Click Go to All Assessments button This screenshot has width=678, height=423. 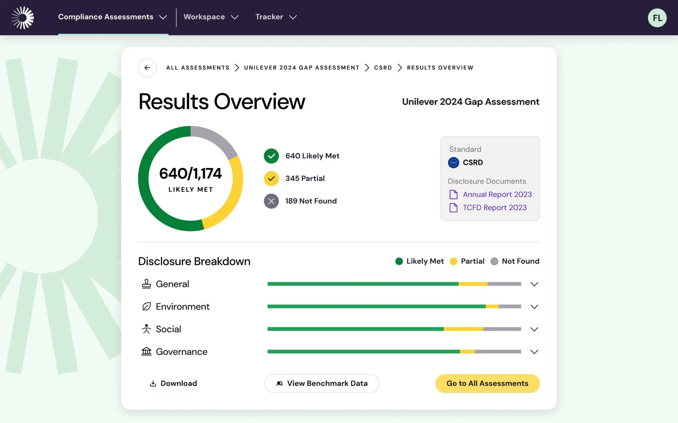(x=487, y=383)
